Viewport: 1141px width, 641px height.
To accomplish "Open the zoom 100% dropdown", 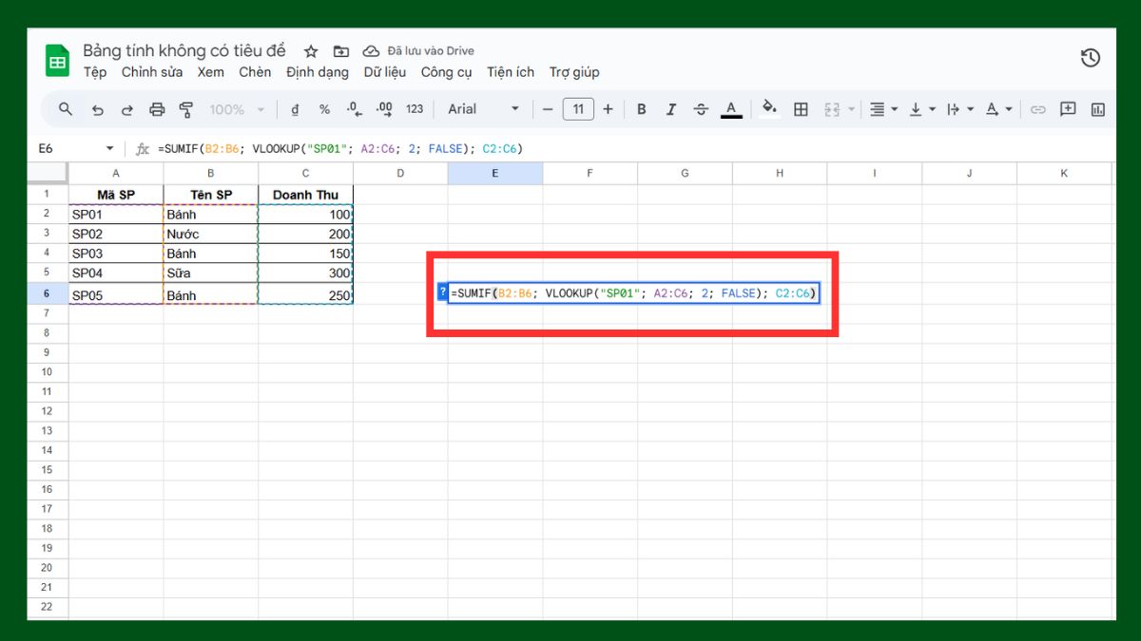I will (235, 109).
